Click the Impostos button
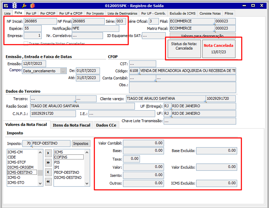269x208 pixels. tap(81, 144)
